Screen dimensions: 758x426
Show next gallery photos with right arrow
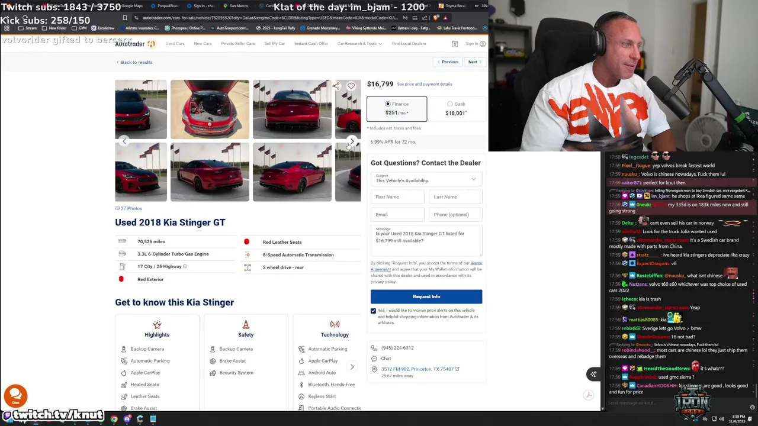352,141
